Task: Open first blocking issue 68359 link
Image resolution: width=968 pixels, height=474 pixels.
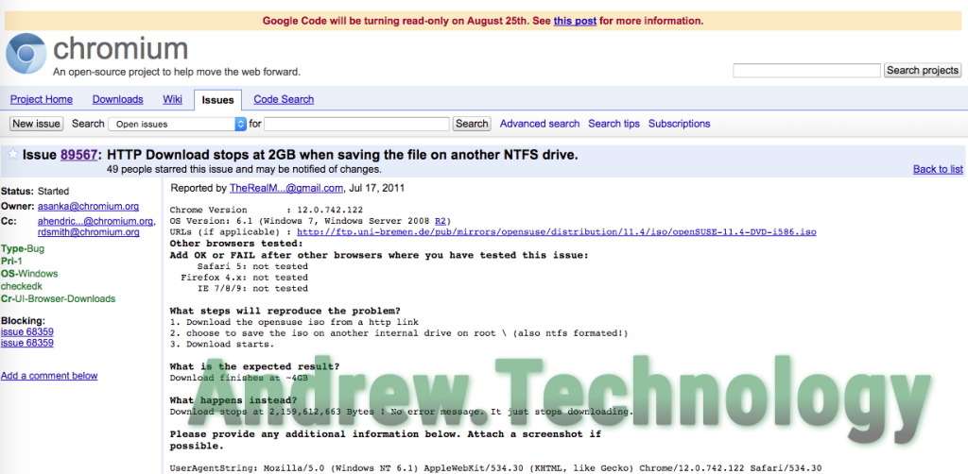Action: click(27, 331)
